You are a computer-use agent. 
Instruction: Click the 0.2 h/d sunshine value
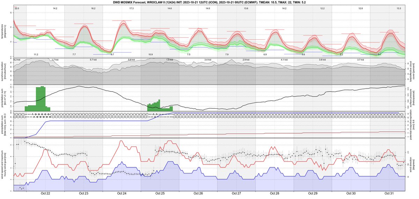[x=17, y=60]
